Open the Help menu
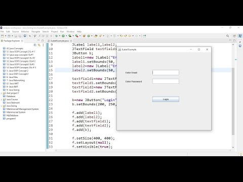The width and height of the screenshot is (243, 182). coord(79,31)
